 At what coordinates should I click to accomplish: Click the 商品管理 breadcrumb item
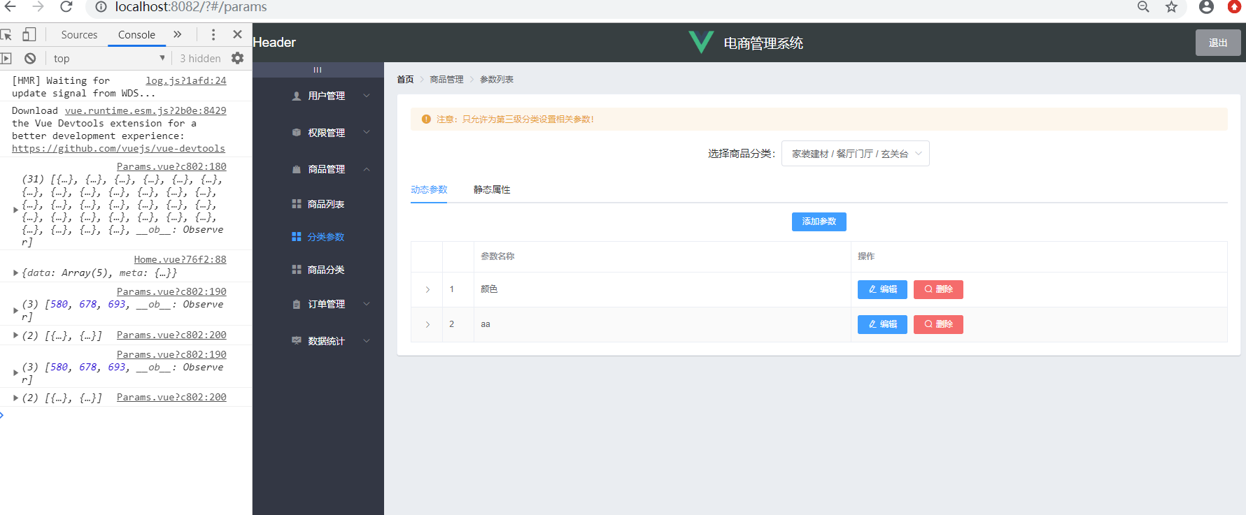click(x=446, y=80)
